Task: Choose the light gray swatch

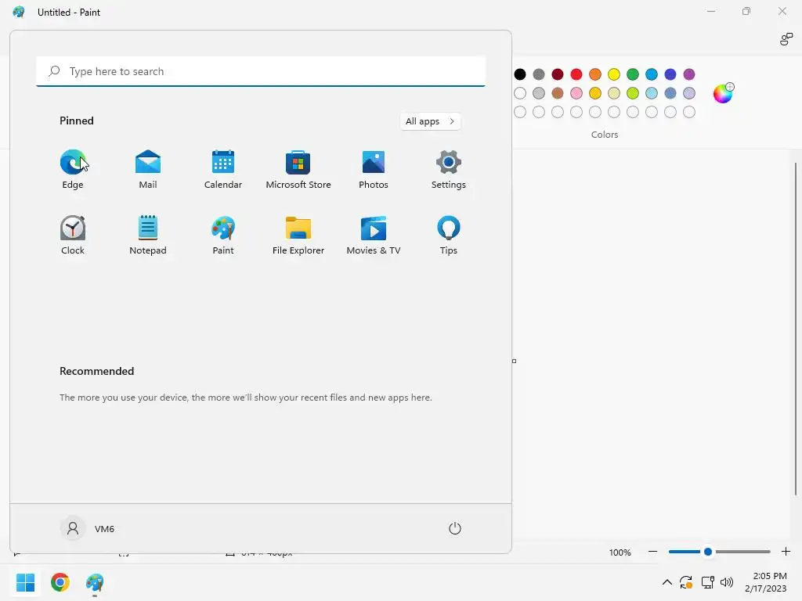Action: pyautogui.click(x=539, y=94)
